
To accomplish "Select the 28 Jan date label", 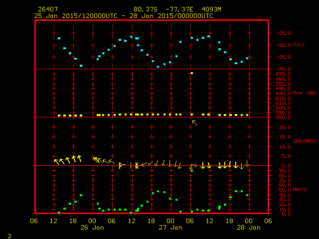I will pyautogui.click(x=248, y=228).
